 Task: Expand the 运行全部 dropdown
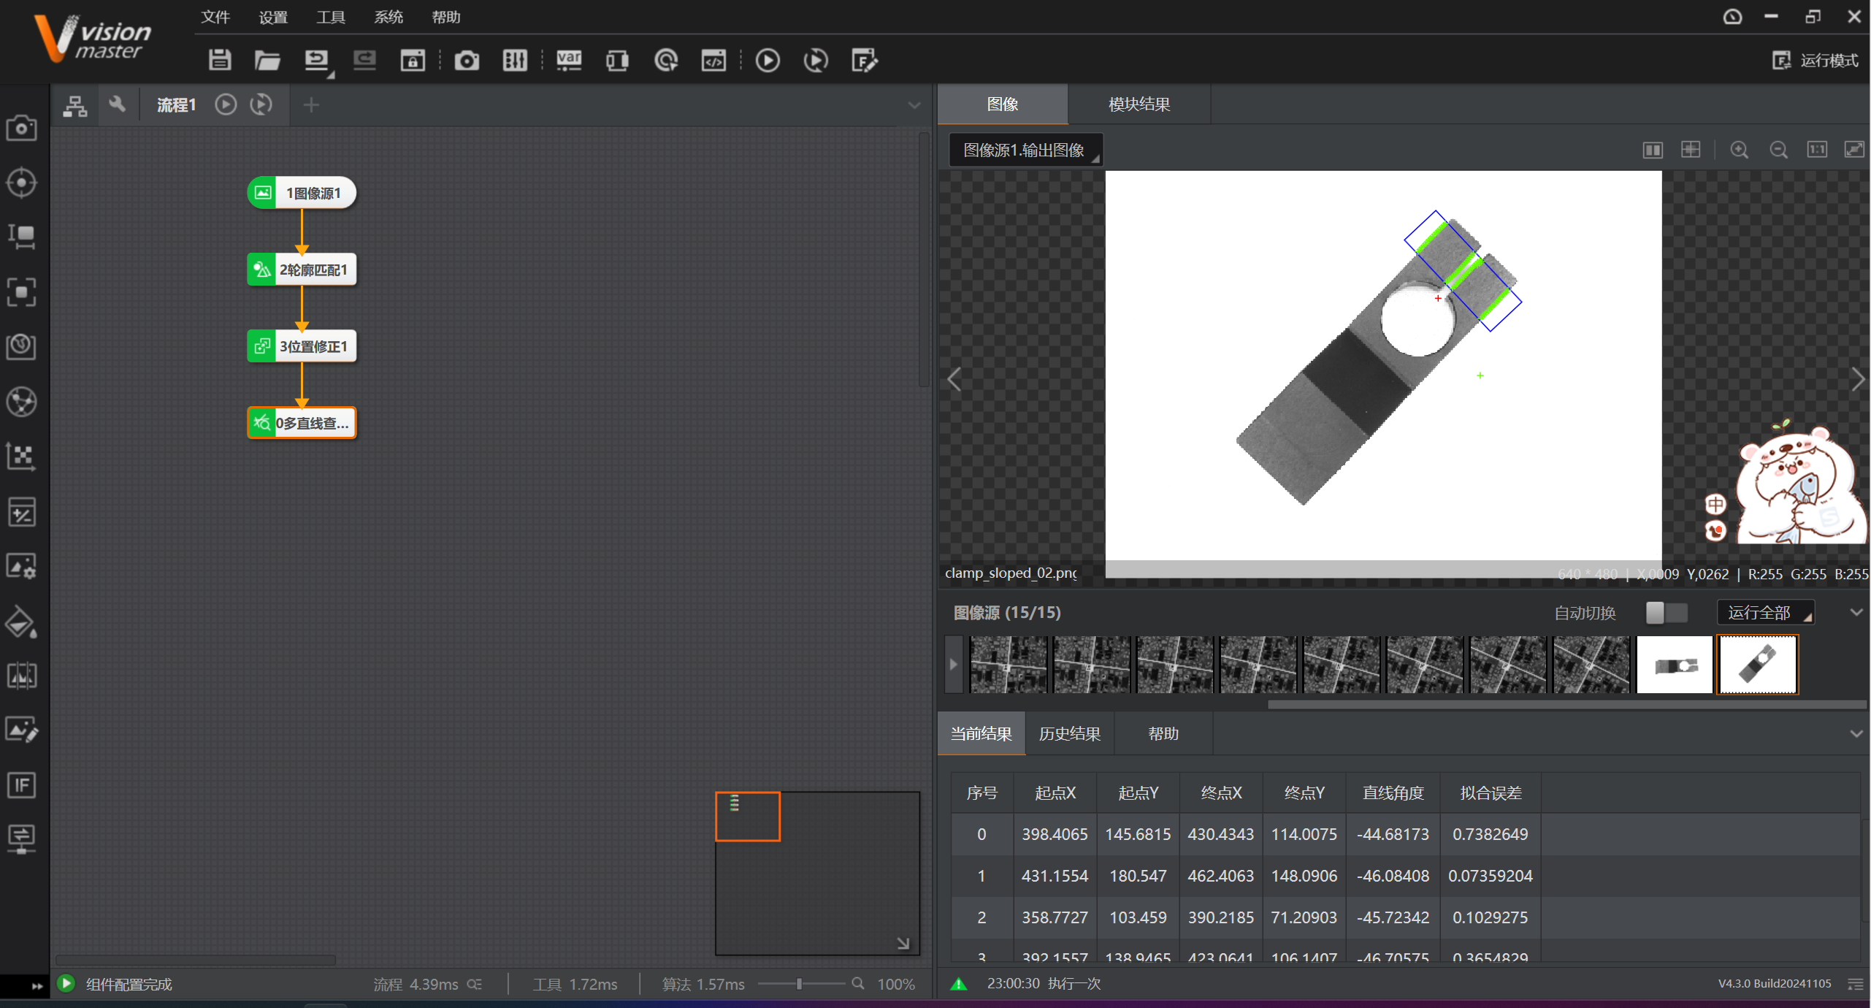click(1767, 613)
